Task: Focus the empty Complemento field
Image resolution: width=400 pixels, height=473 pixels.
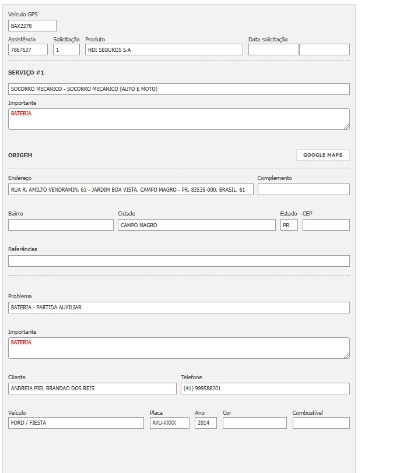Action: pyautogui.click(x=303, y=190)
